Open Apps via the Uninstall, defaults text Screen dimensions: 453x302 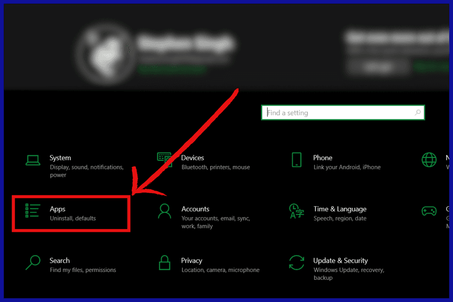point(72,219)
